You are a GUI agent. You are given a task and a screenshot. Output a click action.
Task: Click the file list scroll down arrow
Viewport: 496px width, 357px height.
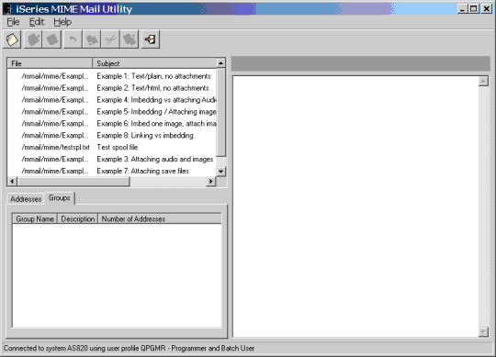[x=220, y=172]
